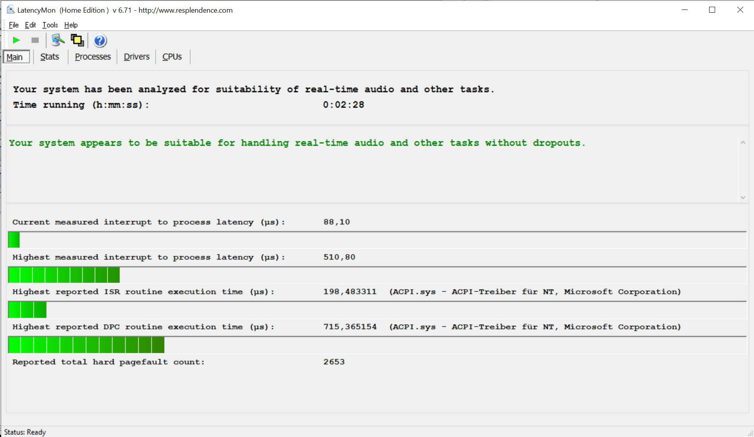This screenshot has height=437, width=754.
Task: Start monitoring with the green play icon
Action: 16,40
